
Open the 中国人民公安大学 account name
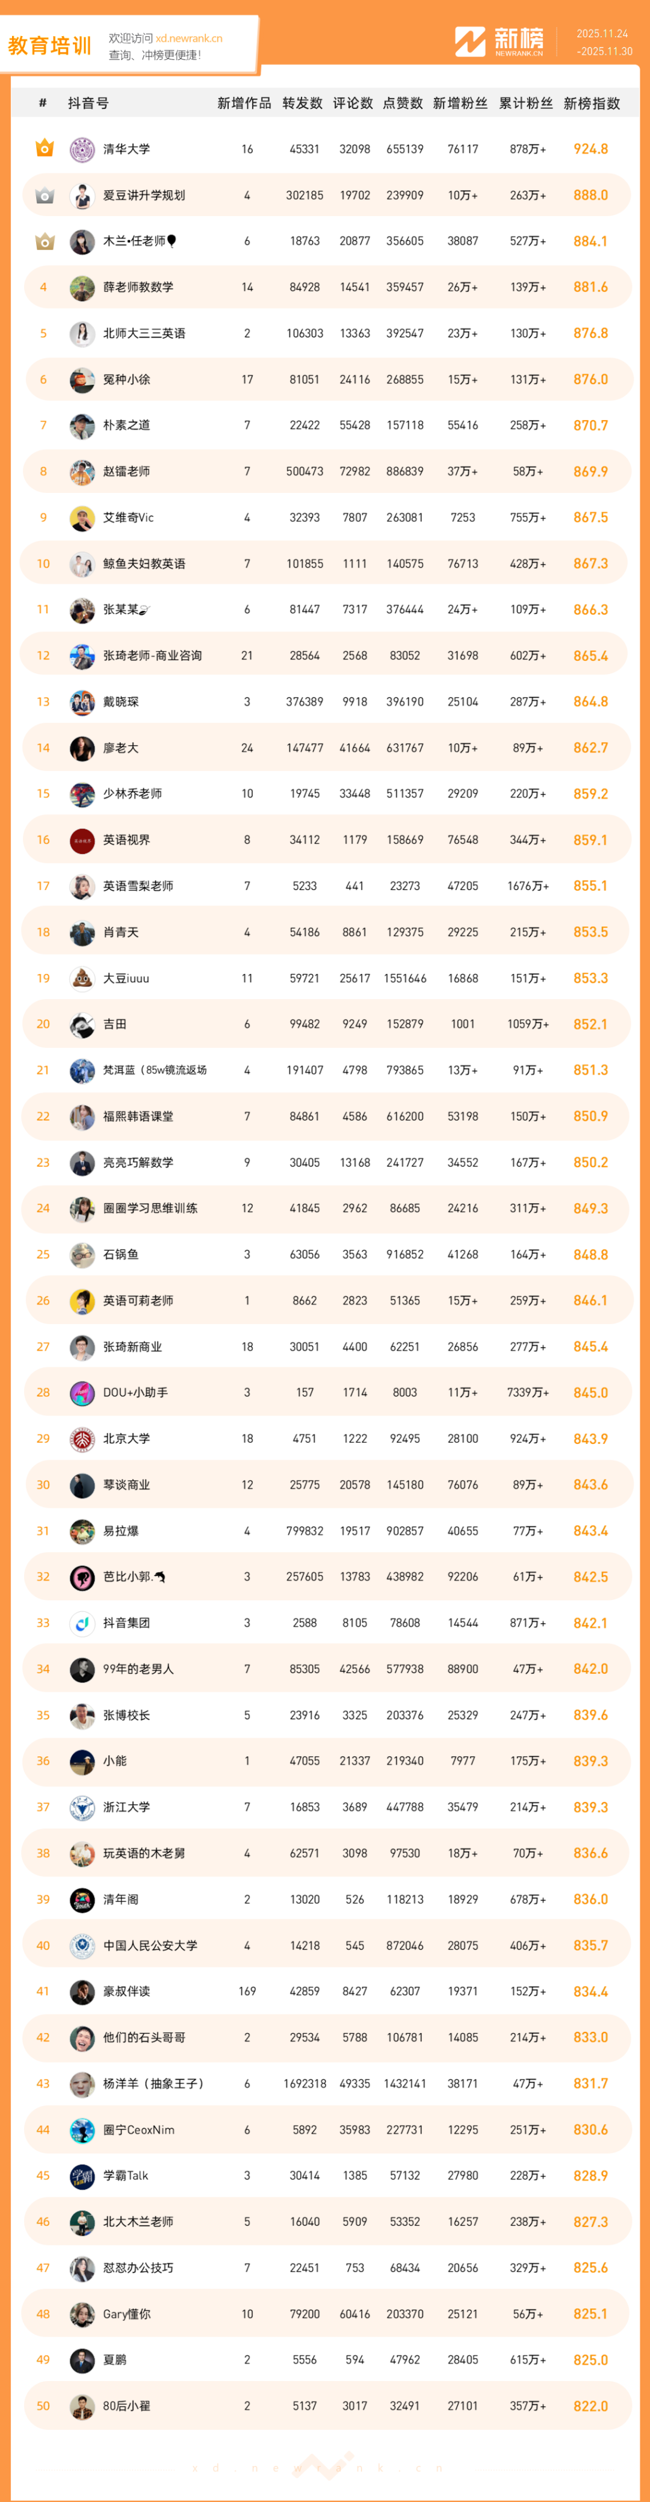point(150,1945)
